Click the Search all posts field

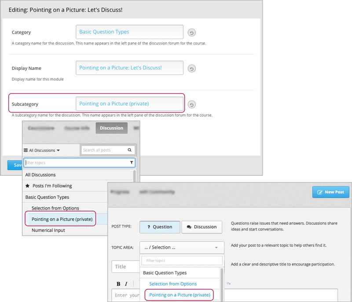point(104,150)
